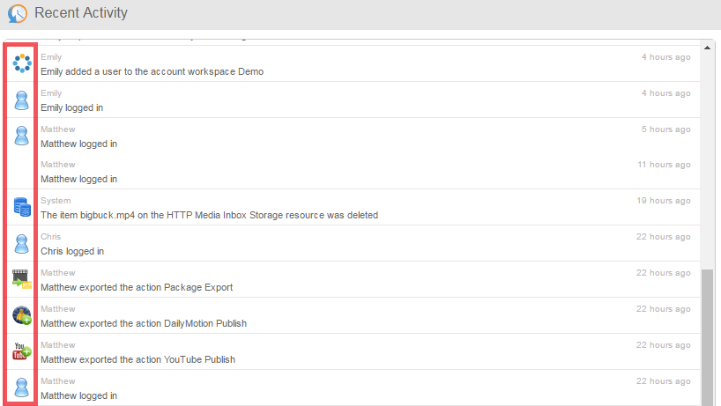Image resolution: width=721 pixels, height=406 pixels.
Task: Select Matthew's avatar in the last login row
Action: coord(22,388)
